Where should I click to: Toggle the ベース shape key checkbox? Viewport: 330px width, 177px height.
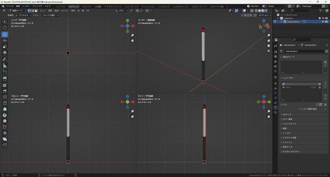point(320,84)
